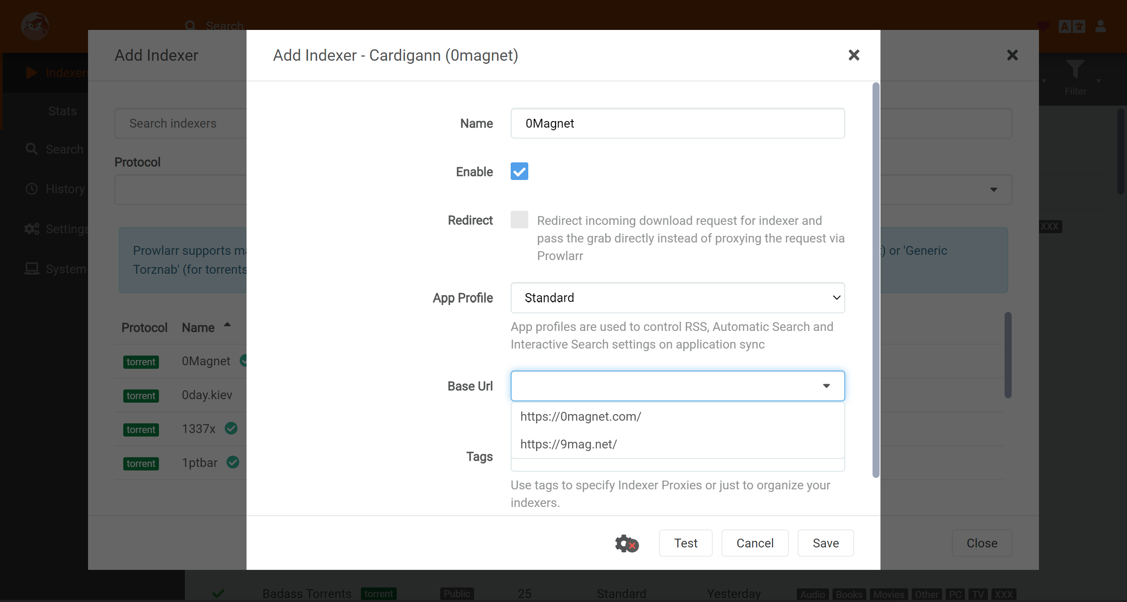
Task: Click into the Name input field
Action: point(677,123)
